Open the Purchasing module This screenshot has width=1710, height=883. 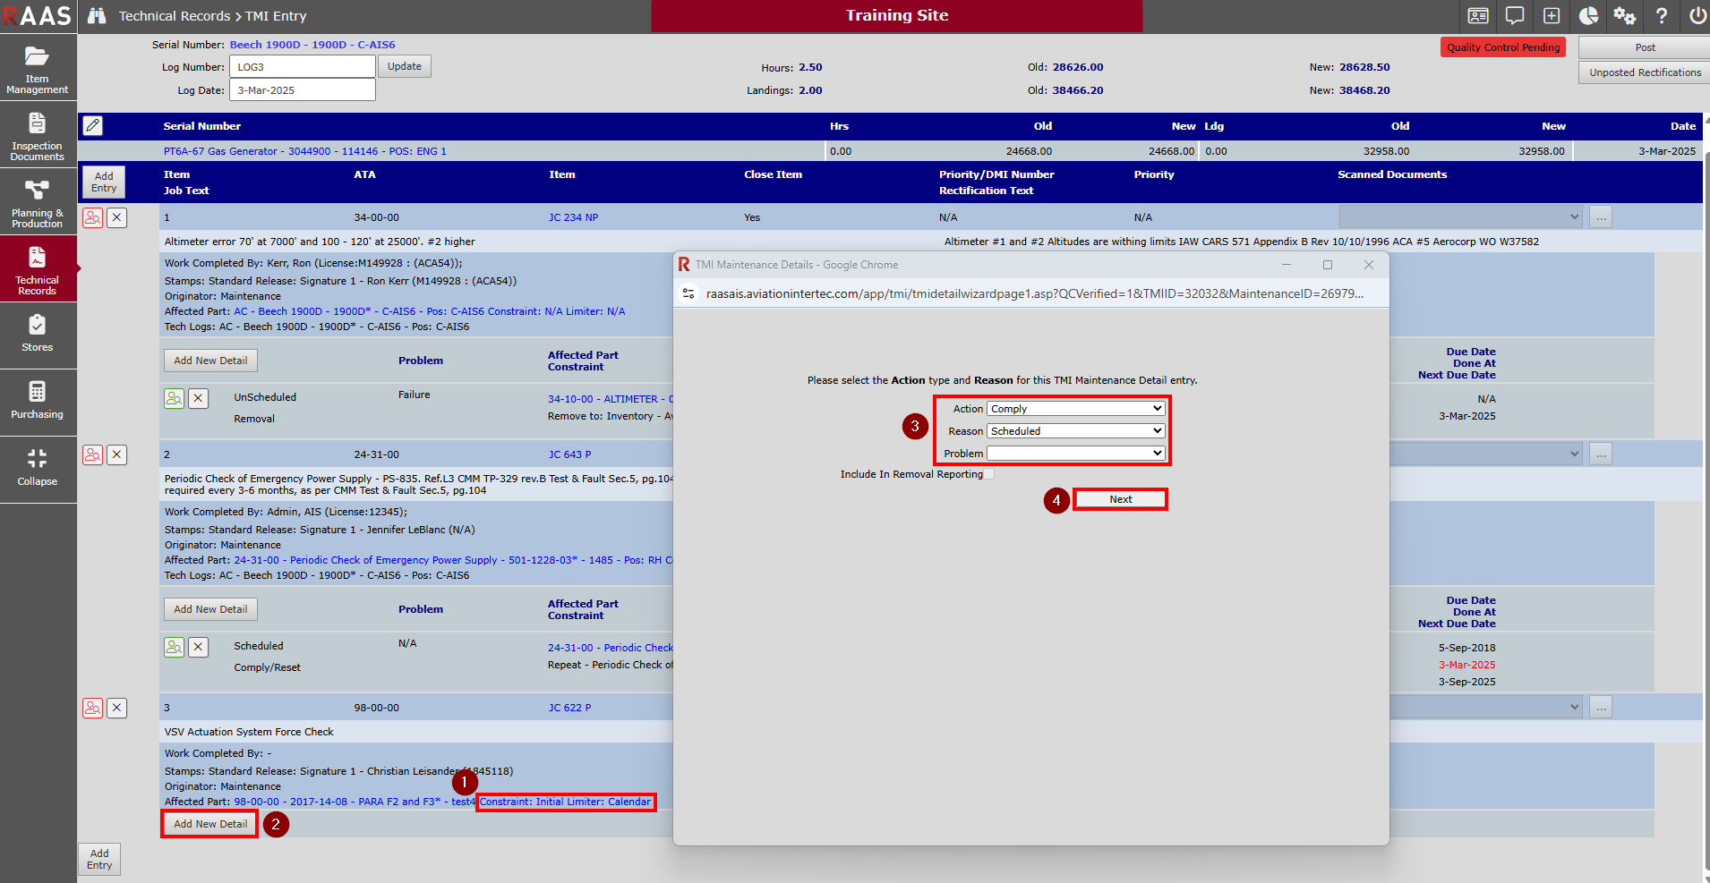coord(37,401)
